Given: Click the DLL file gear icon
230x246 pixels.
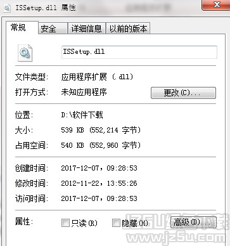Looking at the screenshot, I should [25, 53].
